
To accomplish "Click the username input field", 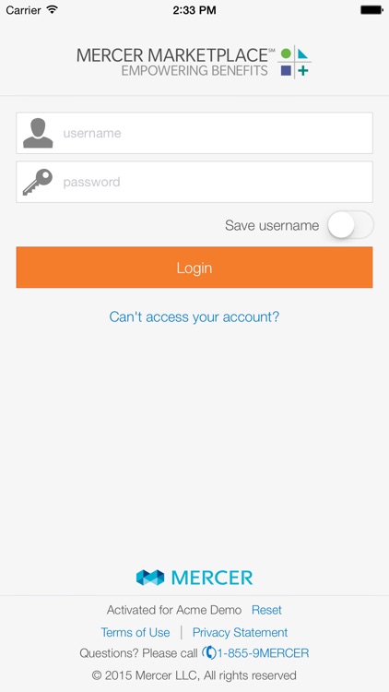I will 194,133.
